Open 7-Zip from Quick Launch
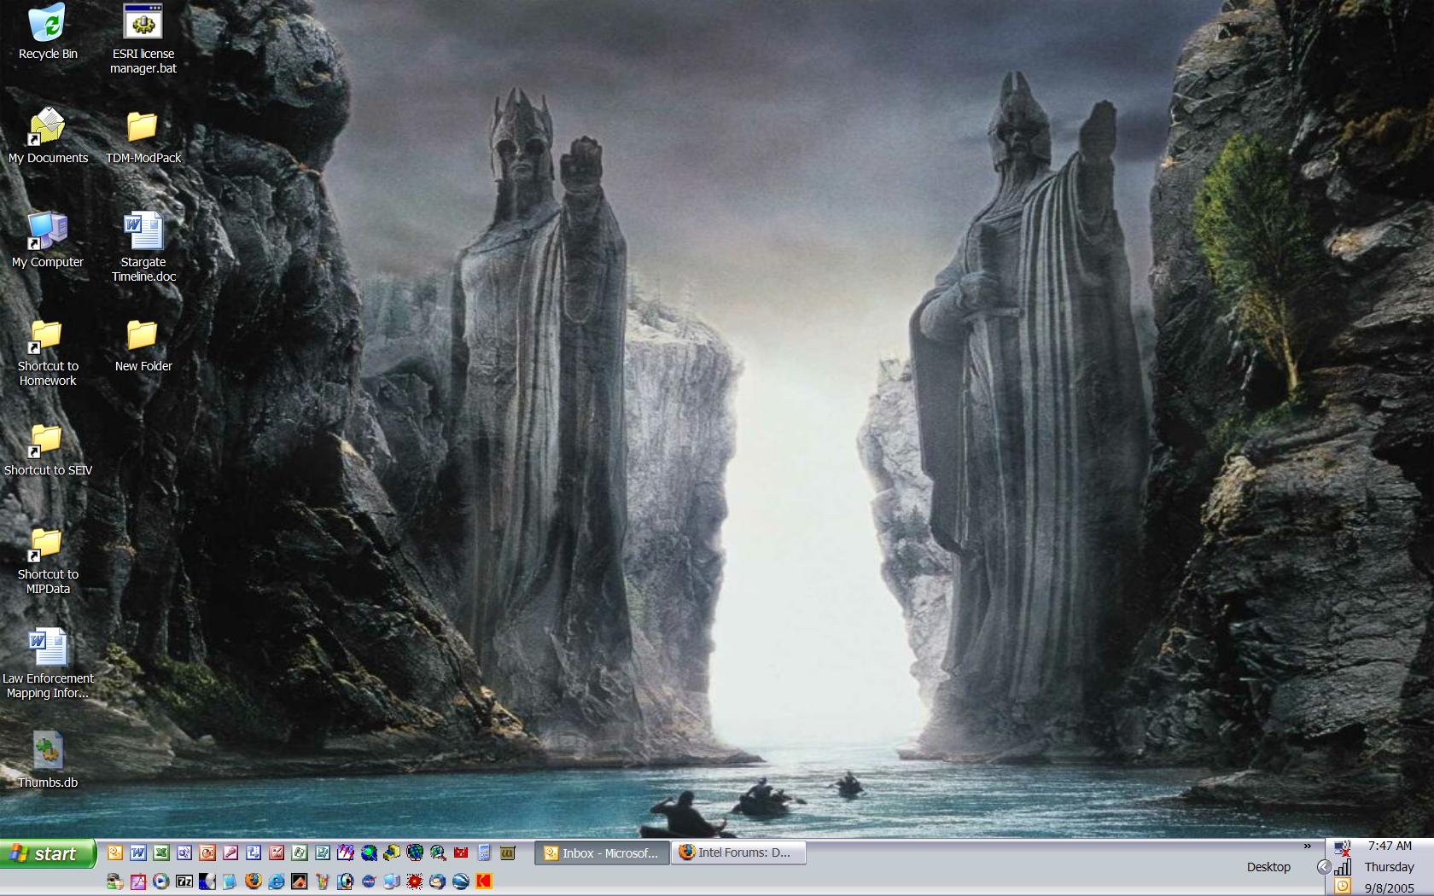This screenshot has height=896, width=1434. coord(184,881)
